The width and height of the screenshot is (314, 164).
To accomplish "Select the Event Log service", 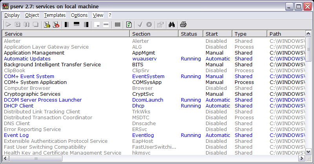I will click(154, 135).
